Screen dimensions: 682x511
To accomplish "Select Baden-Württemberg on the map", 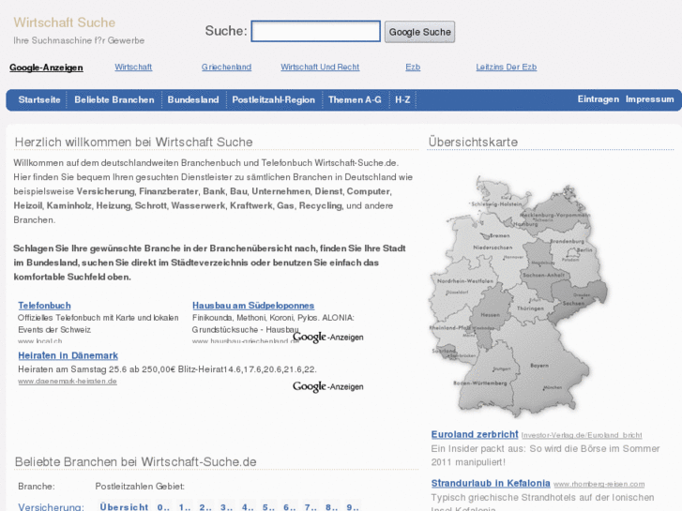I will [480, 383].
